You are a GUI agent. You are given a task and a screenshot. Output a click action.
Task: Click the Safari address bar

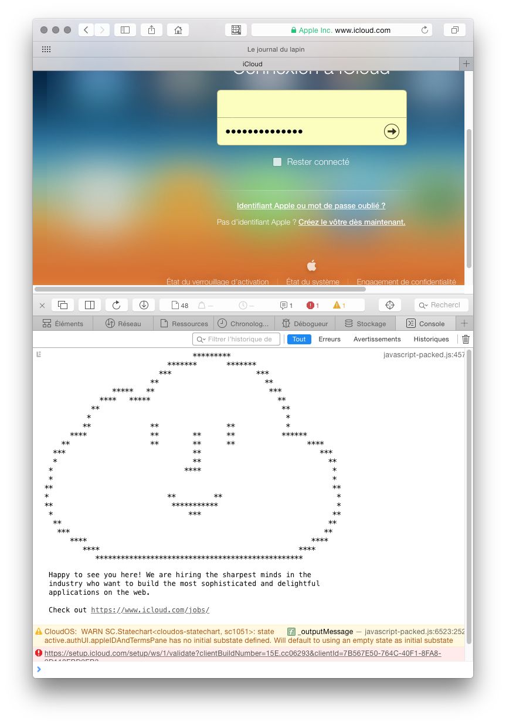pos(342,30)
